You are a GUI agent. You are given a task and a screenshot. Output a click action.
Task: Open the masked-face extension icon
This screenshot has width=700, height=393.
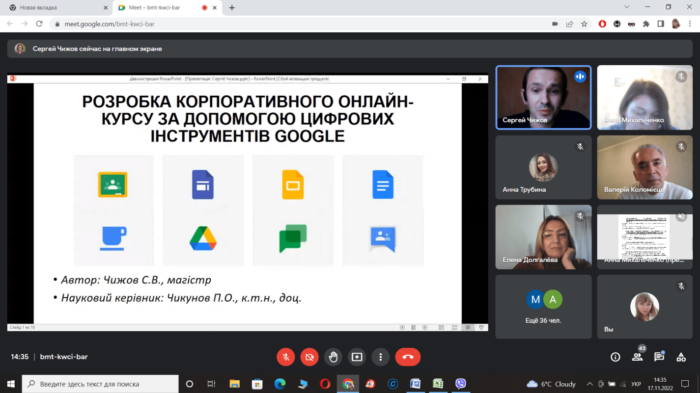631,24
